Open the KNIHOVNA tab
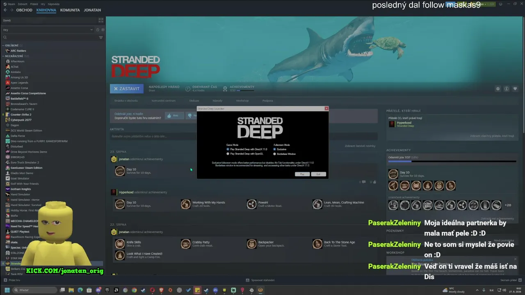This screenshot has height=295, width=525. (x=46, y=10)
